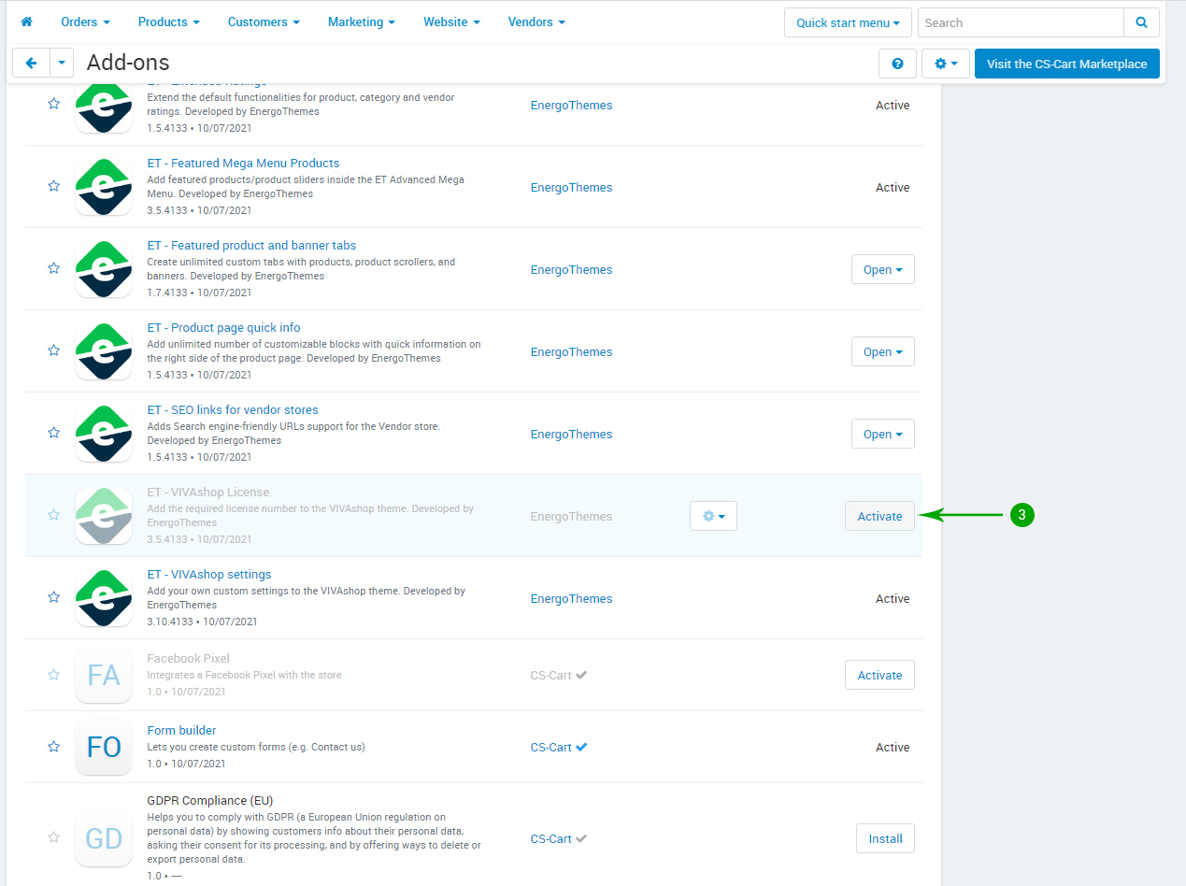Click the GD GDPR Compliance icon
This screenshot has width=1186, height=886.
click(104, 838)
